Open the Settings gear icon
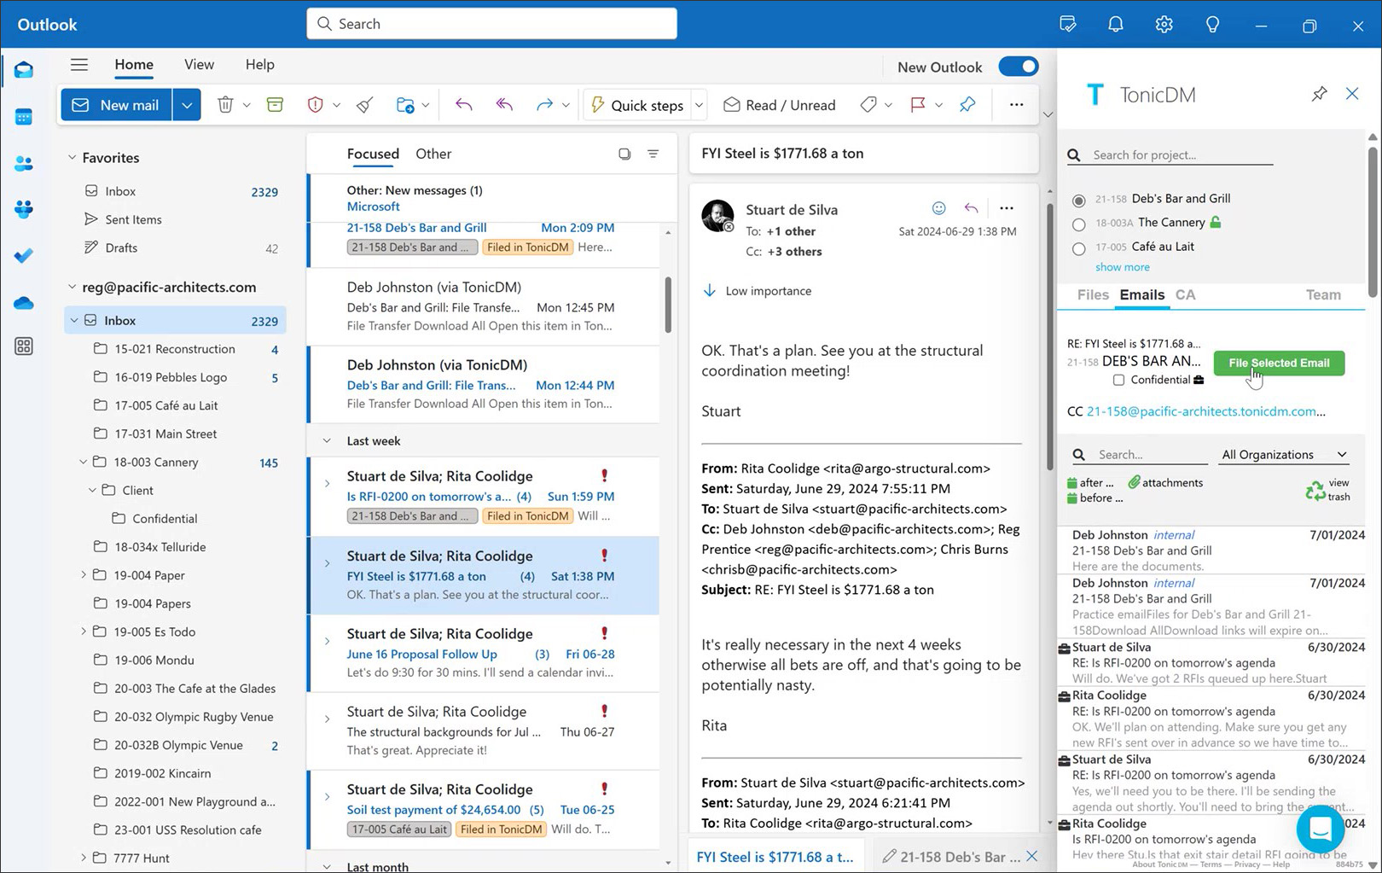This screenshot has width=1382, height=873. (1164, 24)
